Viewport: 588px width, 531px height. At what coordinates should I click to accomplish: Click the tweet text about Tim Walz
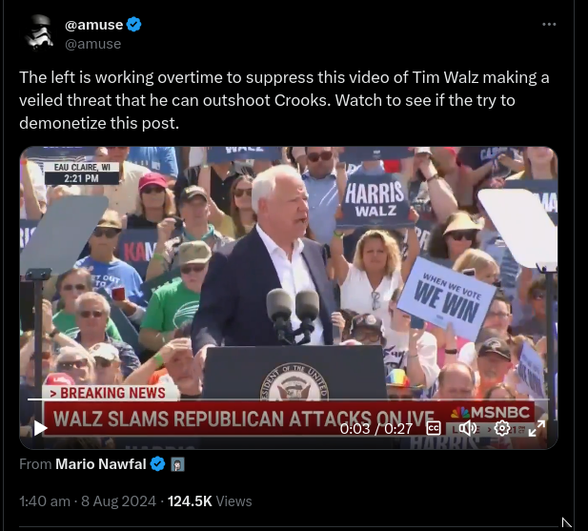(x=284, y=100)
